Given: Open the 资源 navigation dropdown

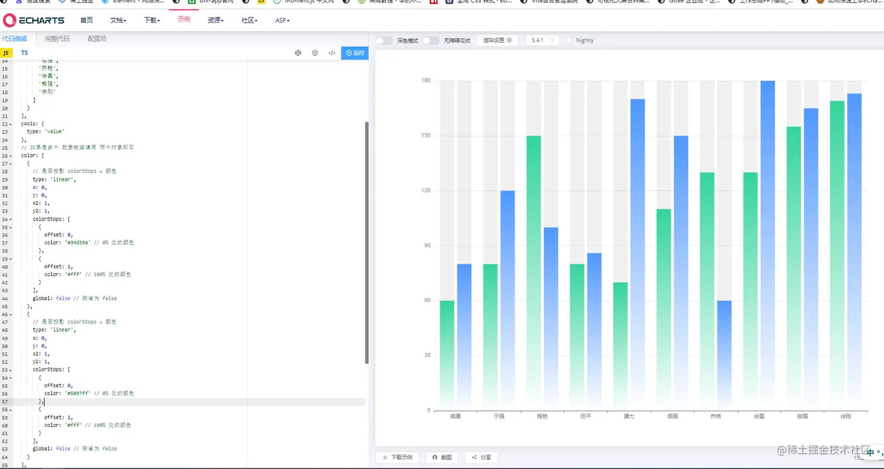Looking at the screenshot, I should (x=215, y=20).
